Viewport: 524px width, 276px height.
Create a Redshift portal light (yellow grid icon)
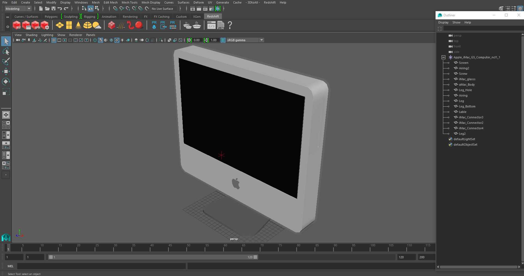pyautogui.click(x=69, y=25)
